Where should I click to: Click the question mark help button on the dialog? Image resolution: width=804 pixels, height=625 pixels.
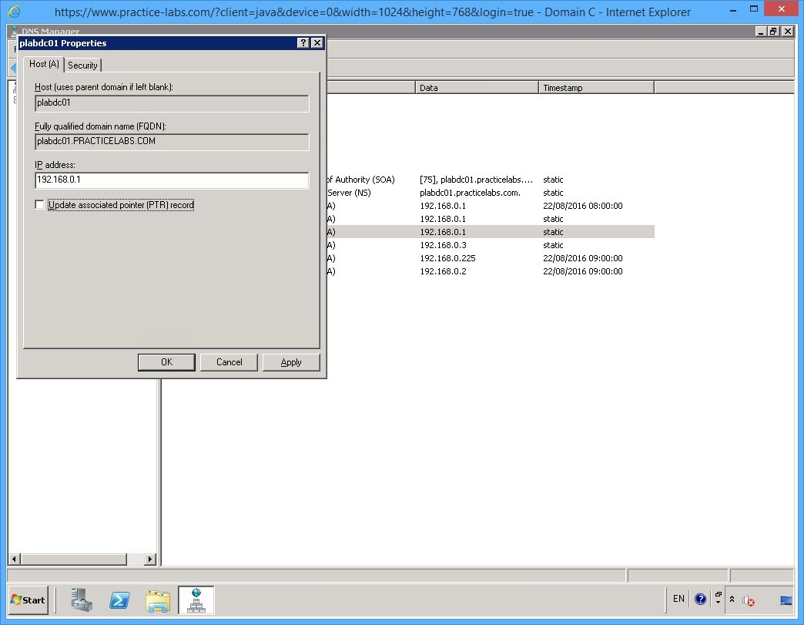pyautogui.click(x=303, y=43)
